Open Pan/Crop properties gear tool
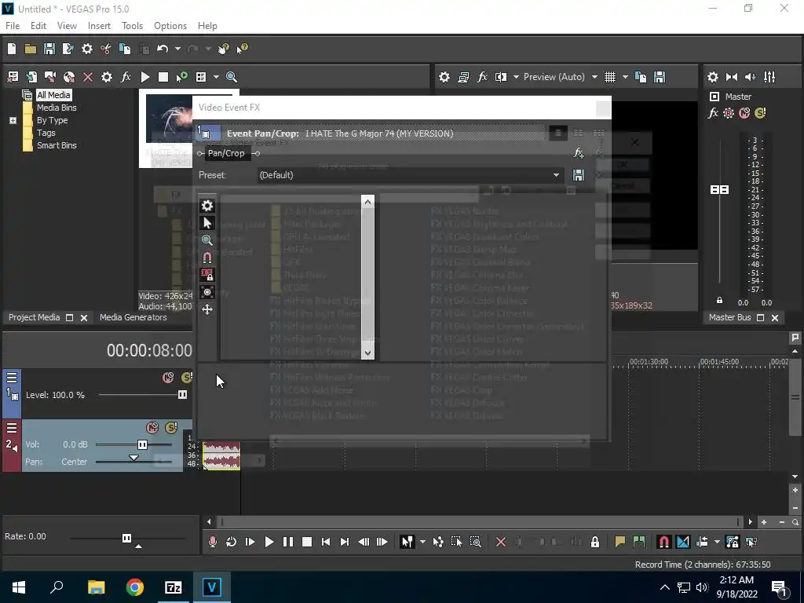 (x=207, y=206)
